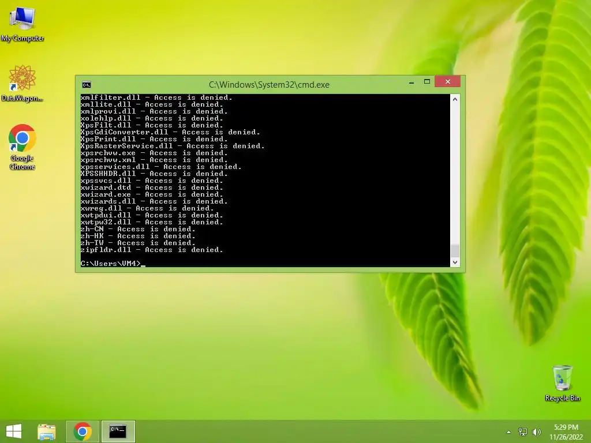Click the XpsRasterService.dll output line
Viewport: 591px width, 443px height.
[x=173, y=146]
